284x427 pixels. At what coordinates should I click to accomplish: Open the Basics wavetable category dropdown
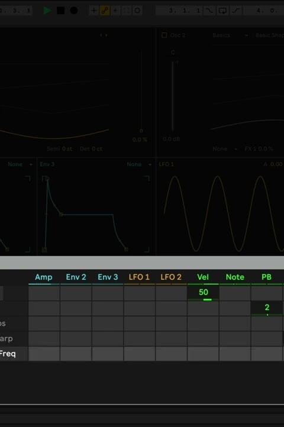coord(231,35)
